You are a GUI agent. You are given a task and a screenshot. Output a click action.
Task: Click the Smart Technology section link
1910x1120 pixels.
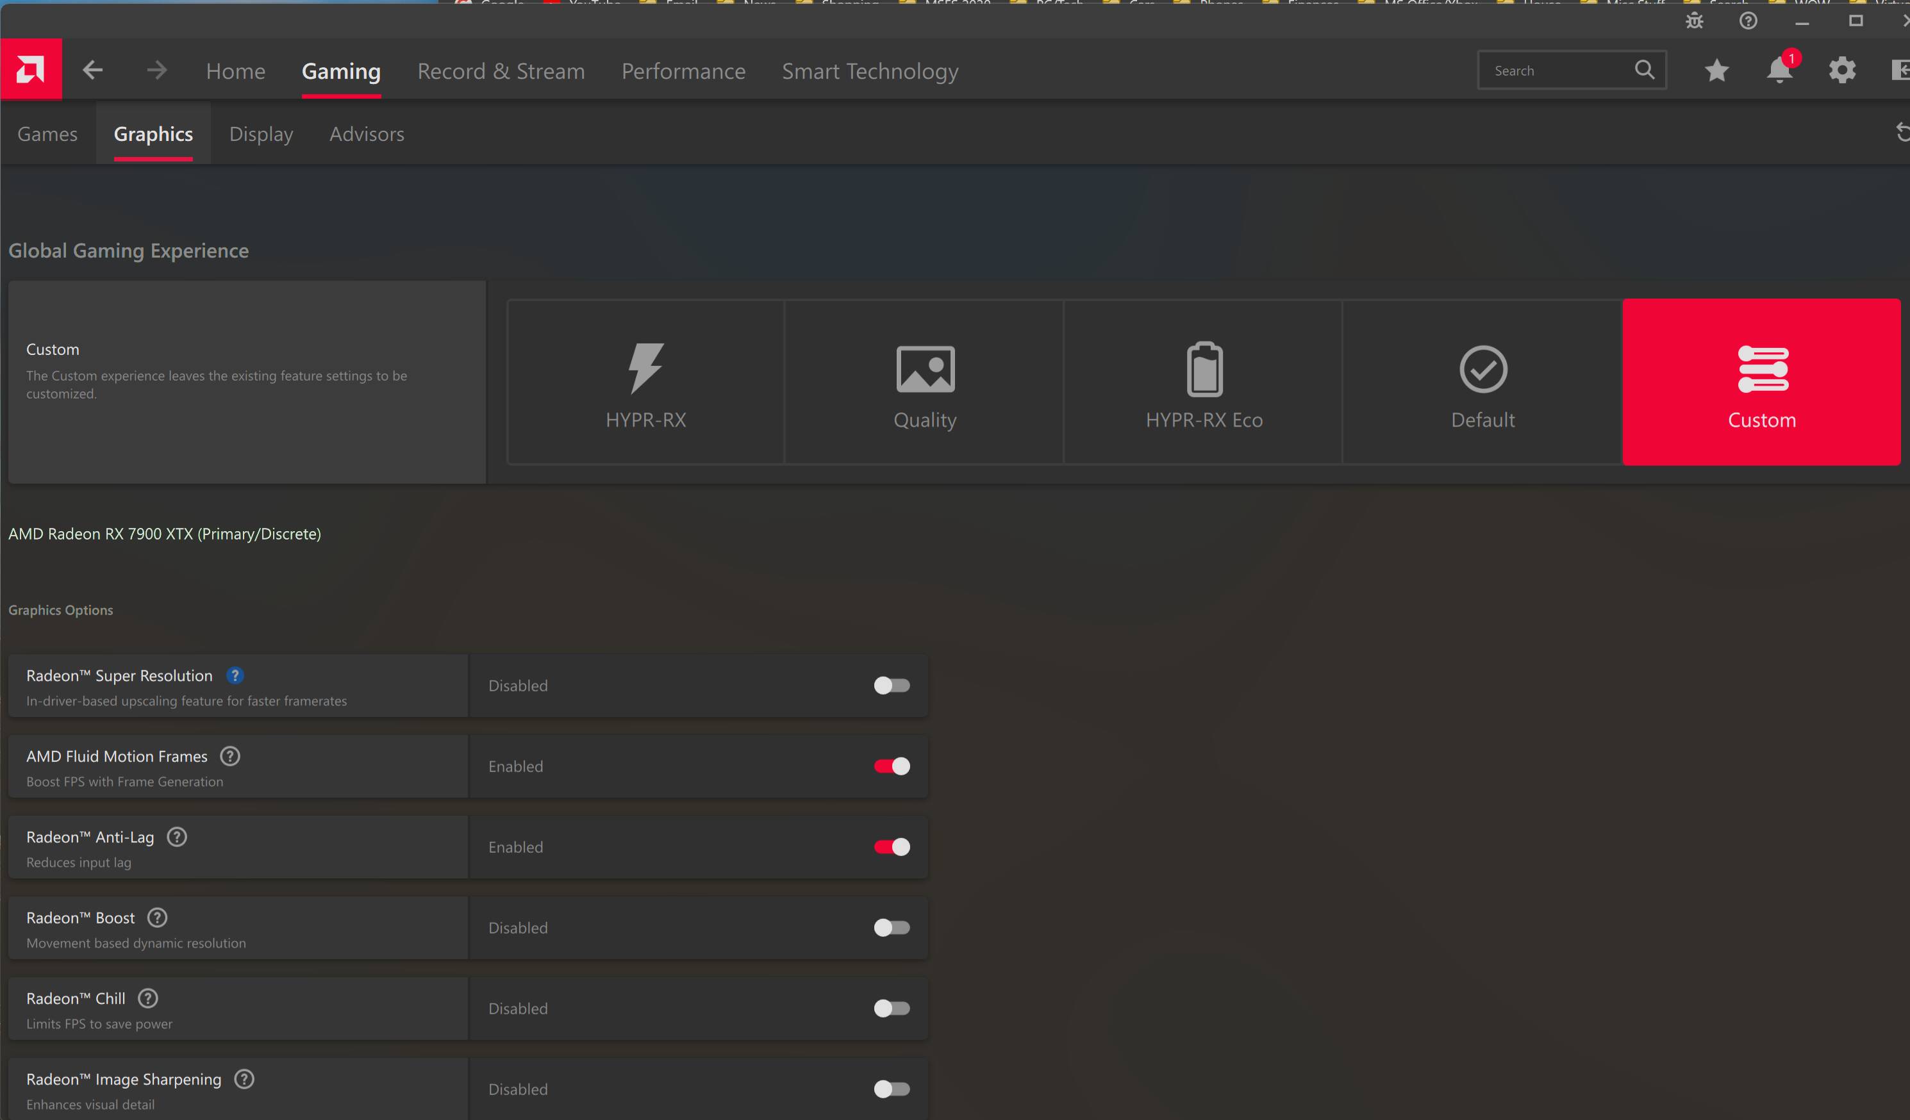tap(870, 69)
